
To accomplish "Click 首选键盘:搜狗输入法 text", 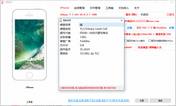I will (150, 48).
